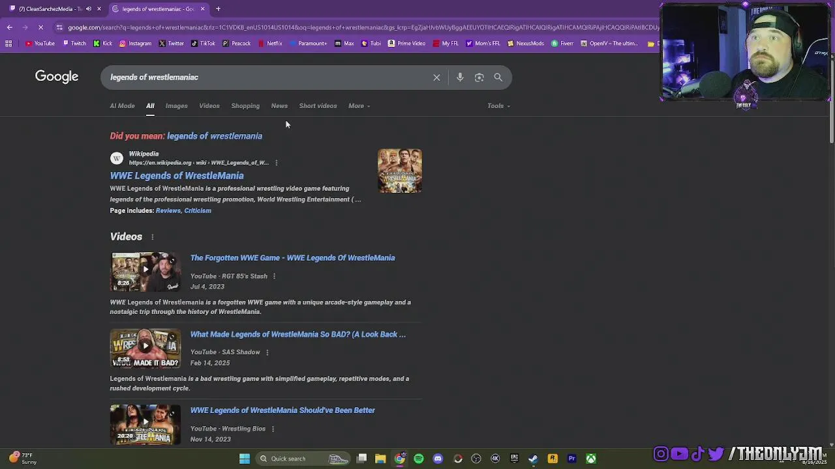Open Search by image camera icon
Viewport: 835px width, 469px height.
479,78
